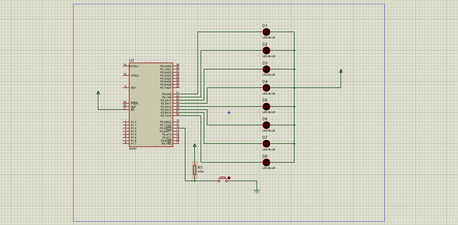Select the R1 resistor symbol
Viewport: 458px width, 225px height.
(195, 170)
